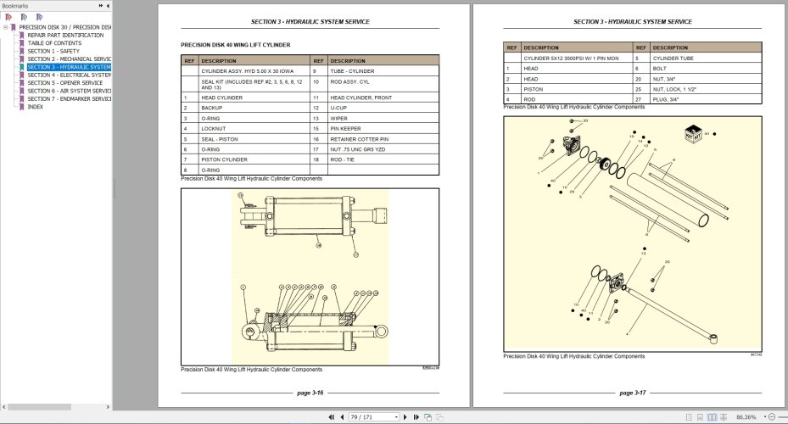Click the bookmarks scrollbar left arrow

pyautogui.click(x=4, y=407)
